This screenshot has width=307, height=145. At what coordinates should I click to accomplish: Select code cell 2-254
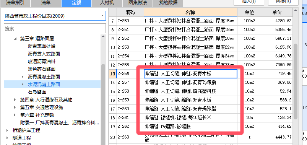point(130,56)
